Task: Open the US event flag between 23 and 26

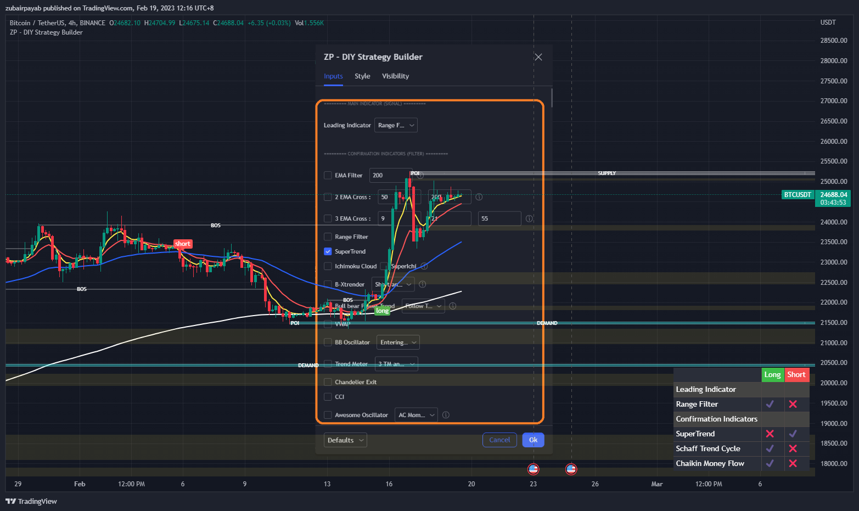Action: coord(571,469)
